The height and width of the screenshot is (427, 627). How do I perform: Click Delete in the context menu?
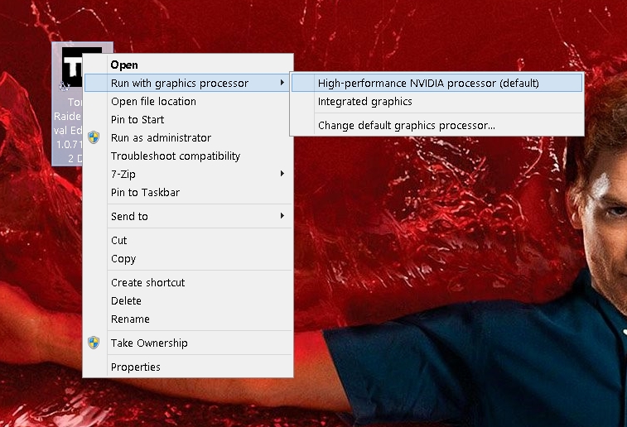(x=188, y=300)
